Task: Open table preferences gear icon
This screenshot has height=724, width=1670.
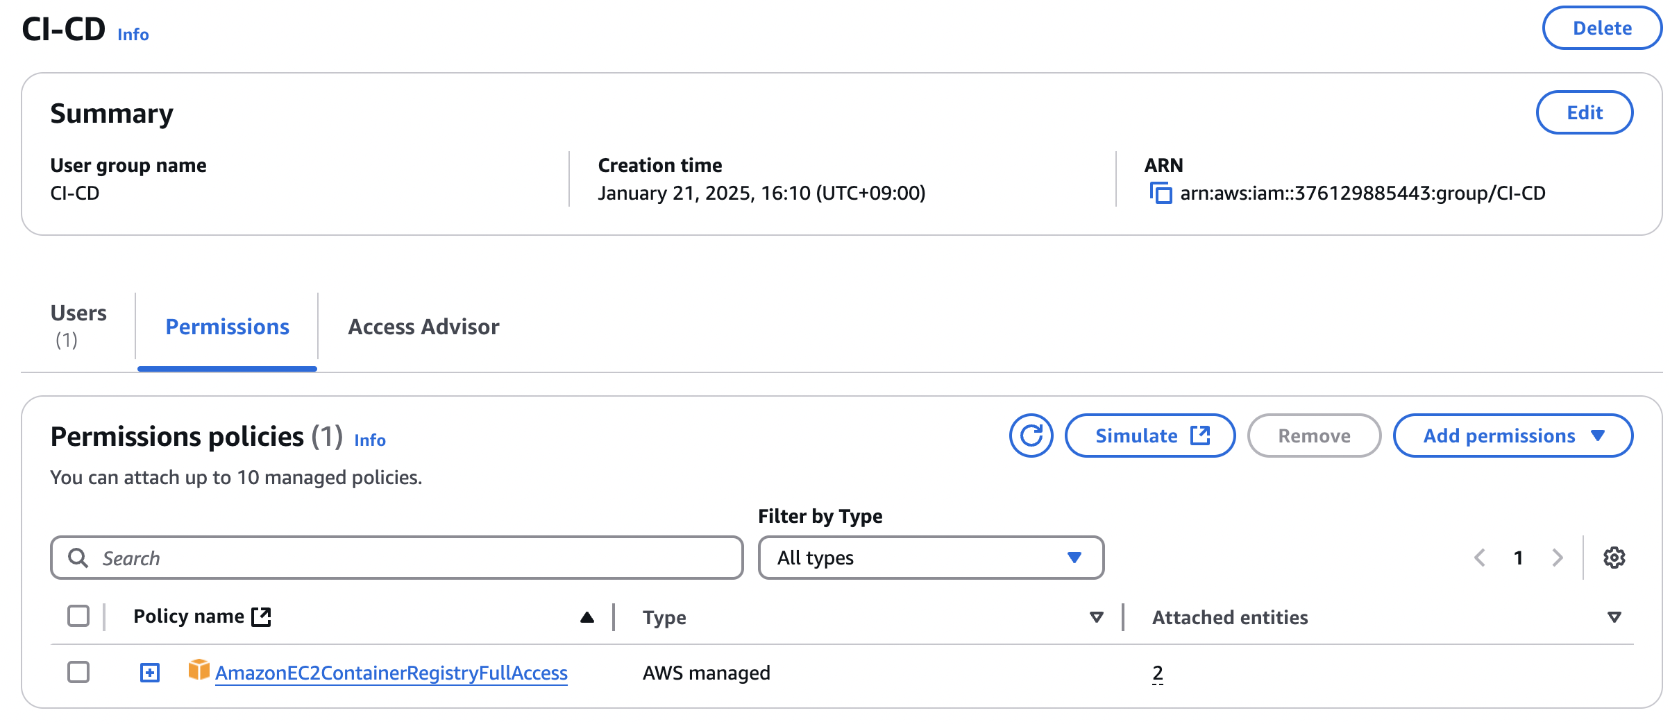Action: coord(1614,558)
